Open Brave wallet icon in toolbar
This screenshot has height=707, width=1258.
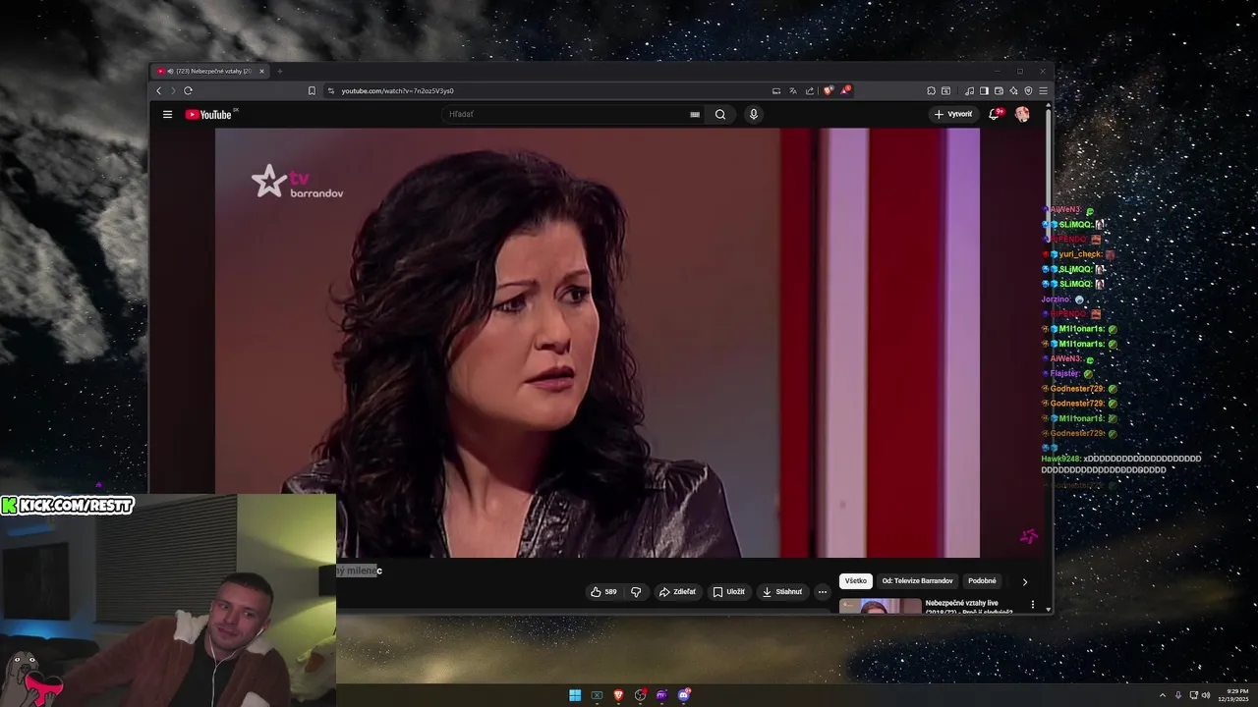pos(999,90)
